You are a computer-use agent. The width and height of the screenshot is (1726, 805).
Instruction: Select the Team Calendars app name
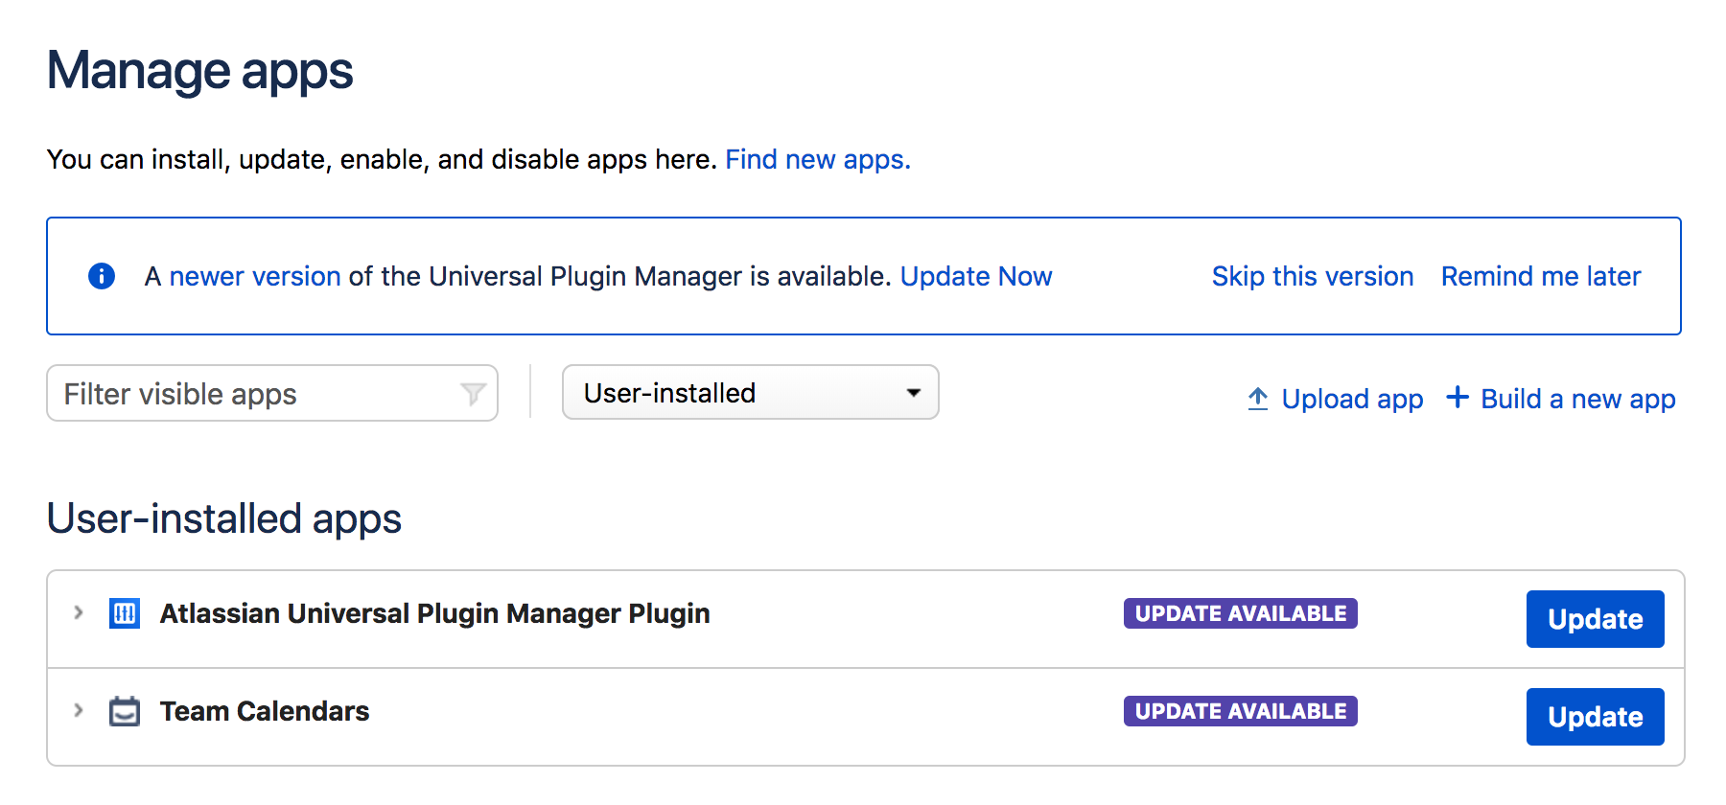click(x=265, y=711)
